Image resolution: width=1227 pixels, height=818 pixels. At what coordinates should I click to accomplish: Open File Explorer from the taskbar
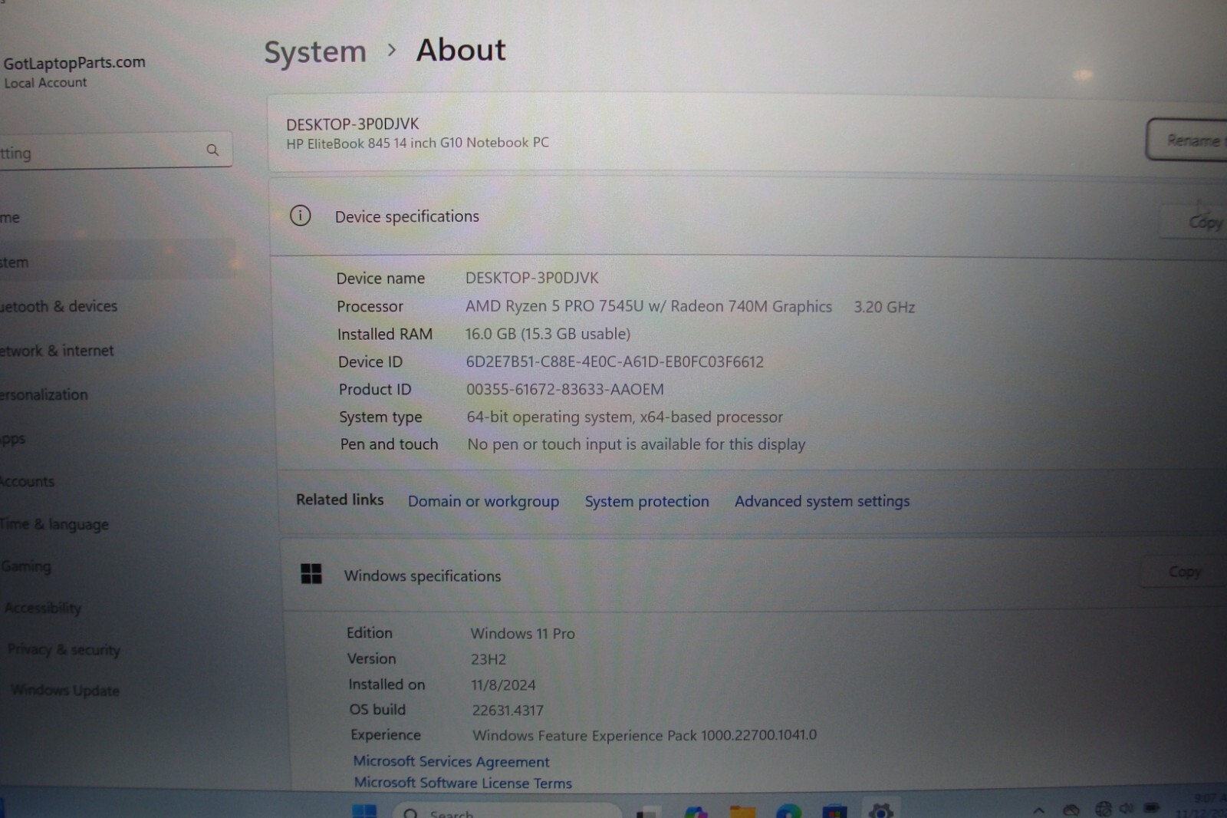pos(742,812)
